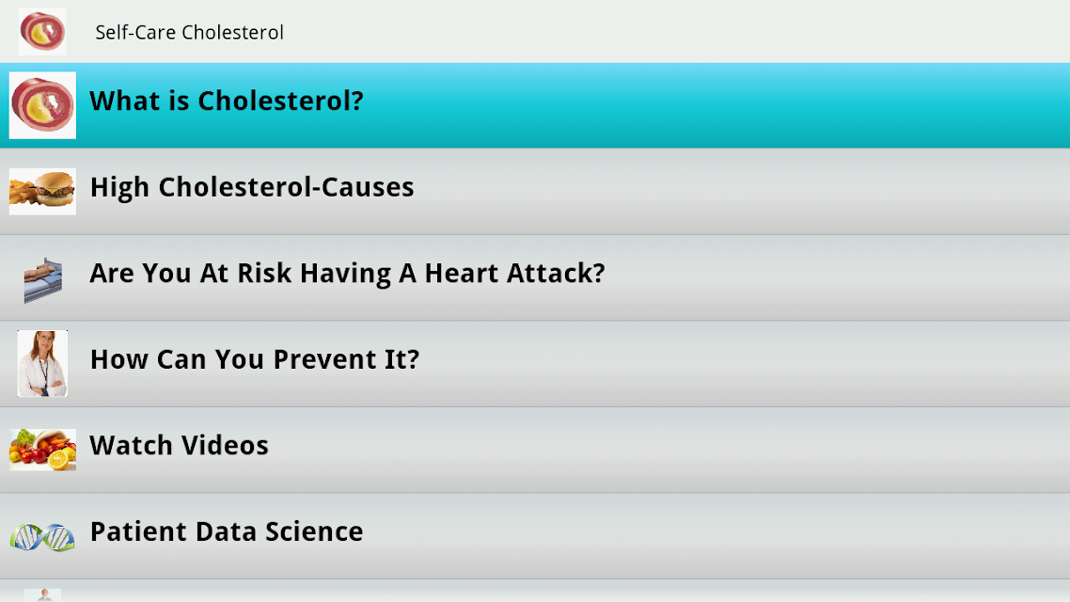Select the patient-on-bed heart attack icon
The width and height of the screenshot is (1070, 602).
(x=42, y=278)
